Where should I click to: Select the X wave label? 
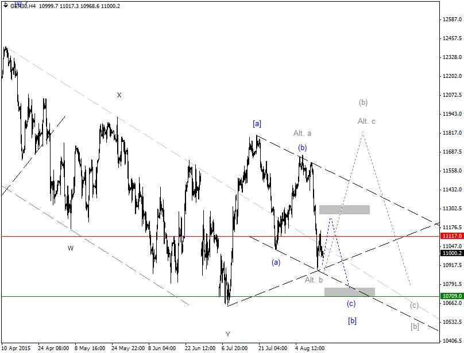pos(119,95)
